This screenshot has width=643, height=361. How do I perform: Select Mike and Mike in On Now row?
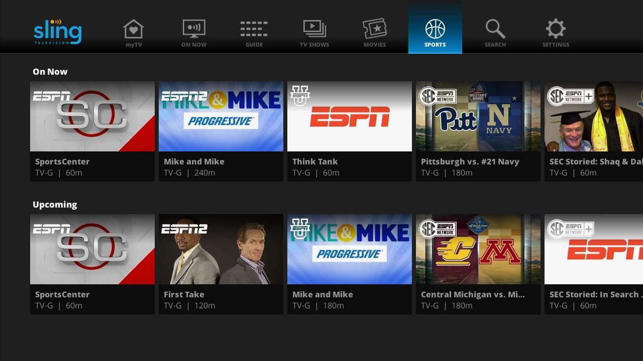221,116
